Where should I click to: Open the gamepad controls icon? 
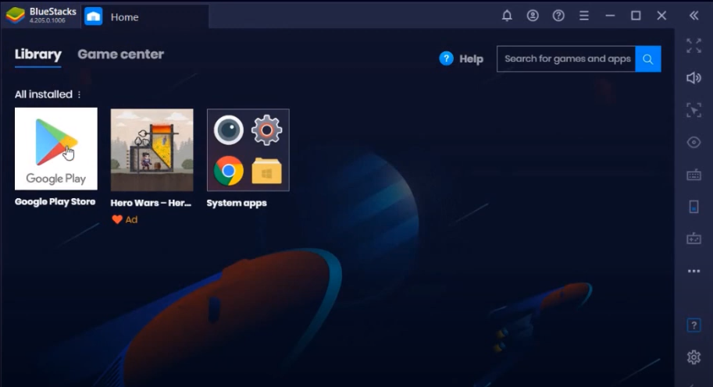pyautogui.click(x=694, y=239)
